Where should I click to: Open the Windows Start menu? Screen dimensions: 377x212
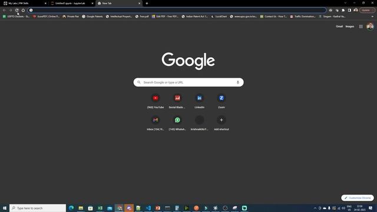[x=5, y=208]
